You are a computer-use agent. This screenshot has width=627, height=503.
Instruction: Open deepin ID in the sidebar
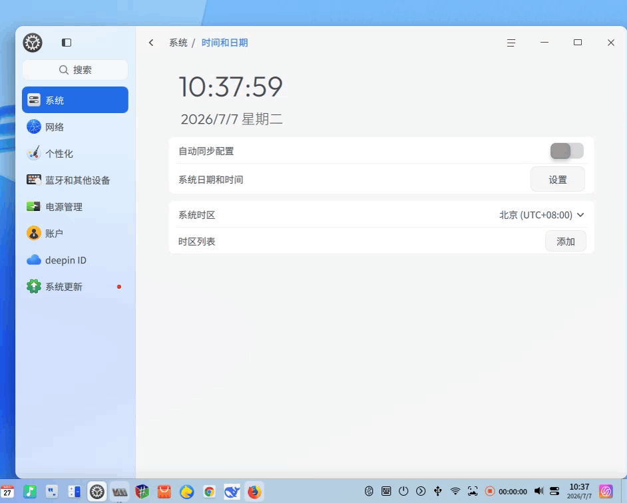pos(75,260)
